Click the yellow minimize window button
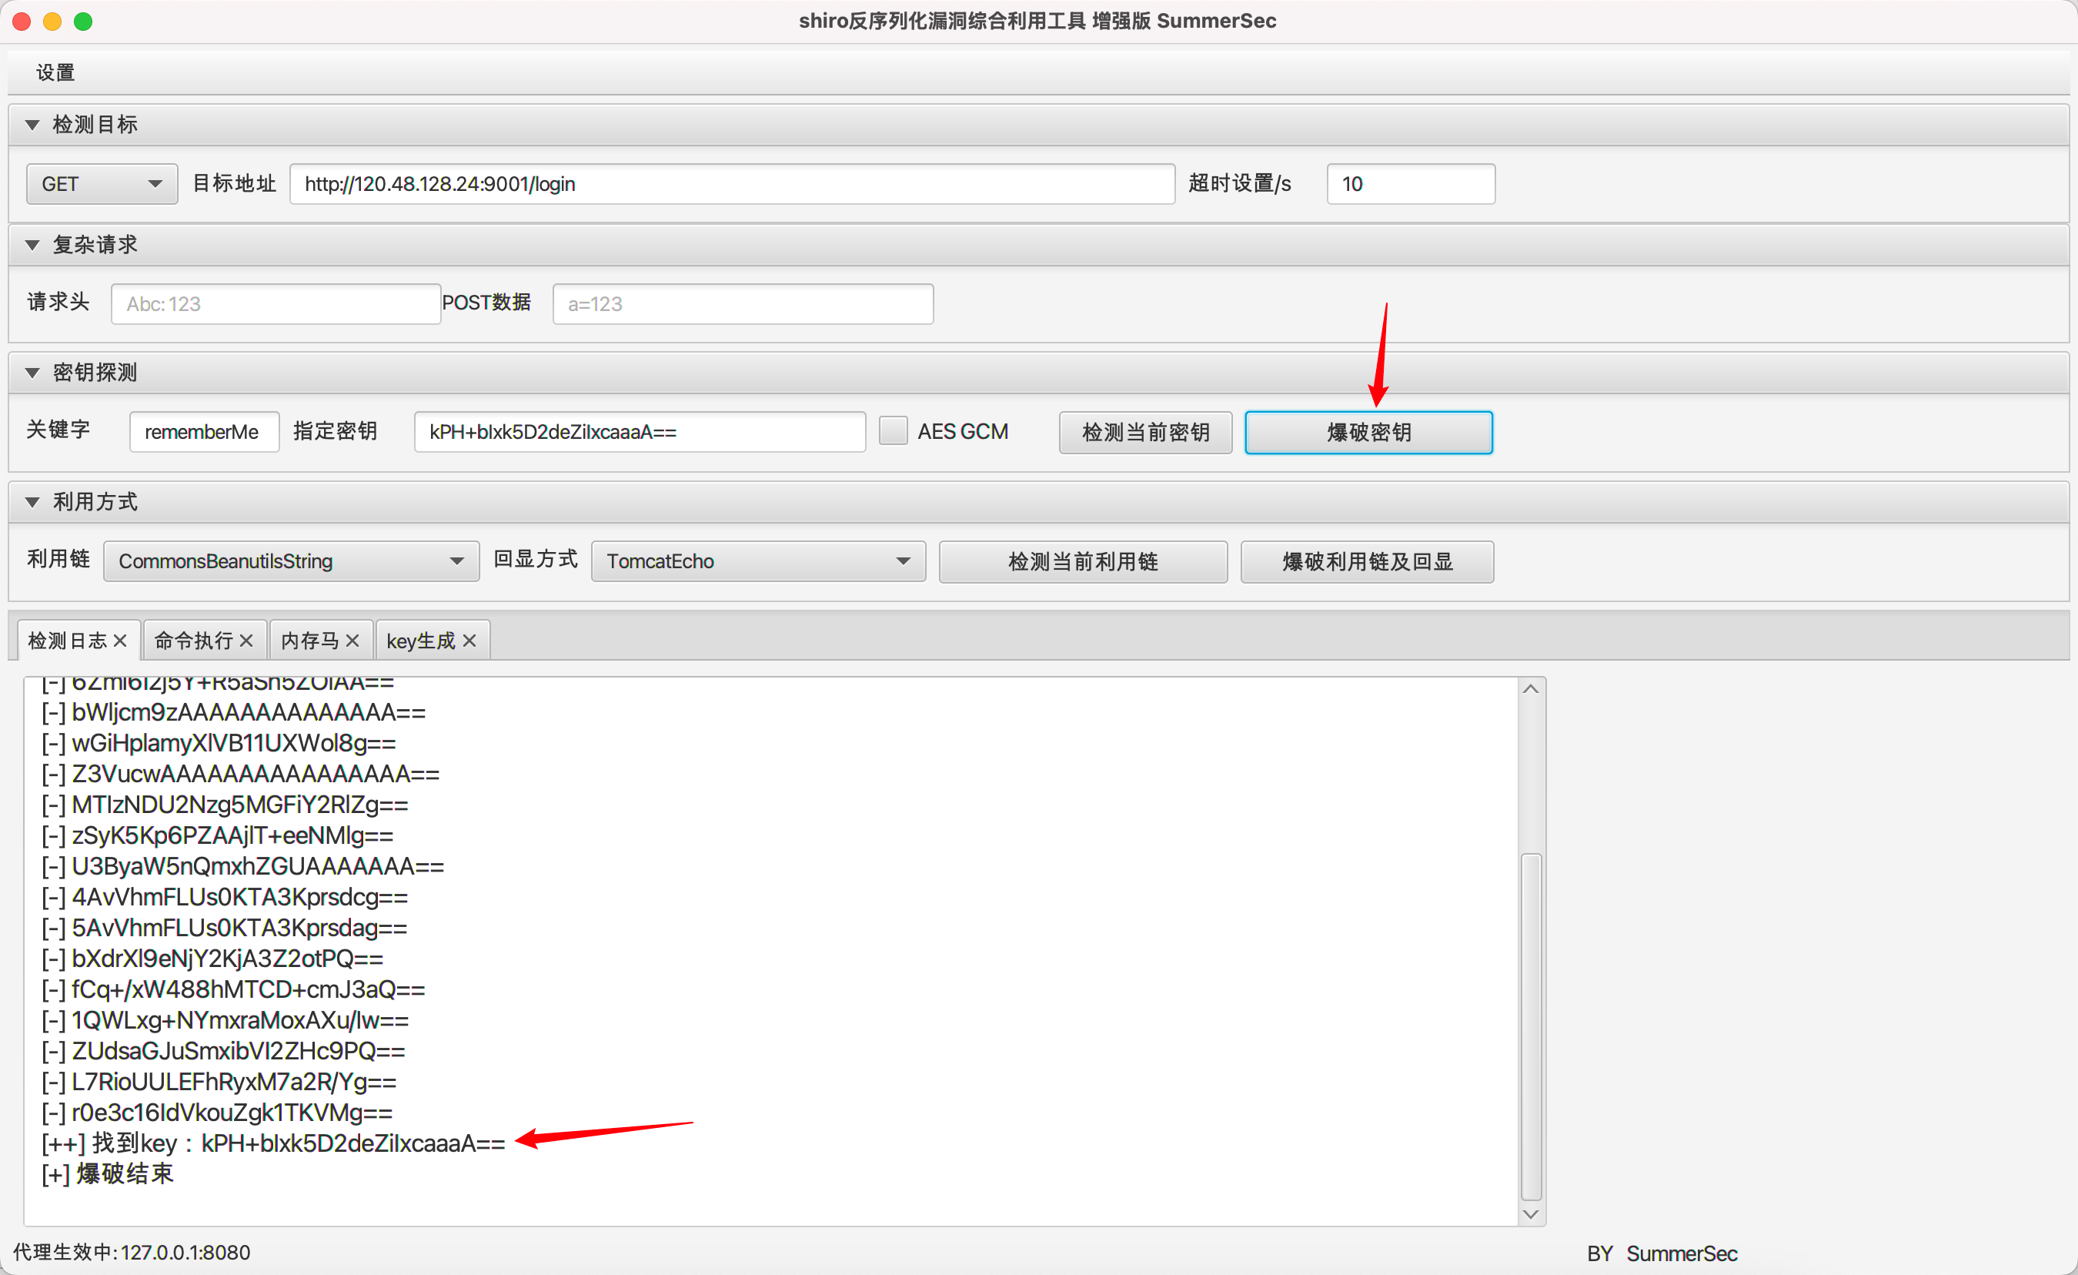Viewport: 2078px width, 1275px height. (x=52, y=21)
